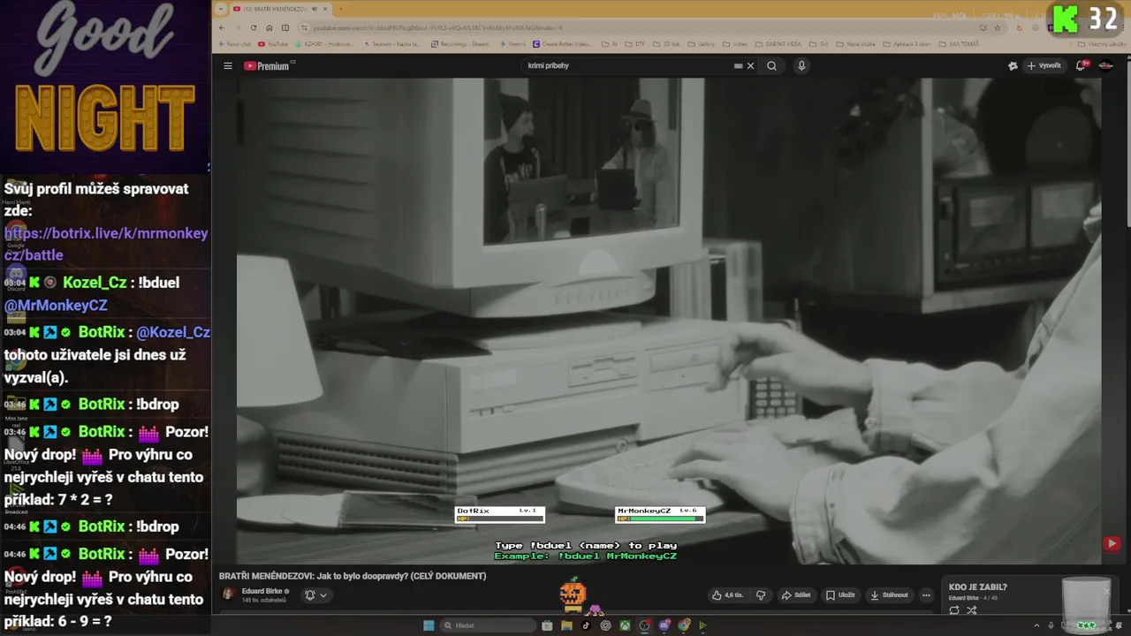Click the Uložit save button
This screenshot has width=1131, height=636.
pos(840,594)
